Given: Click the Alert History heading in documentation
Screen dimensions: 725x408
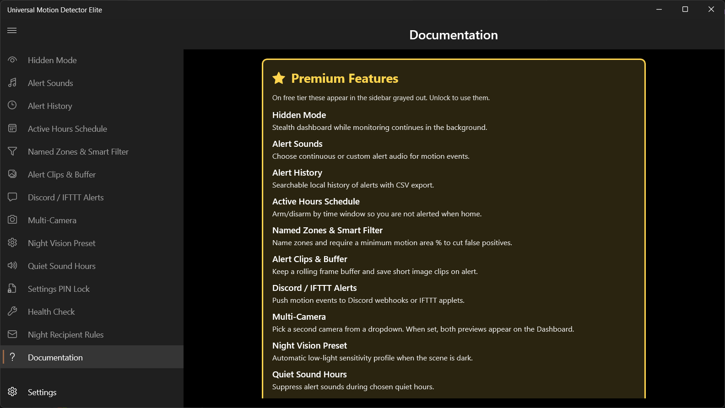Looking at the screenshot, I should [297, 173].
